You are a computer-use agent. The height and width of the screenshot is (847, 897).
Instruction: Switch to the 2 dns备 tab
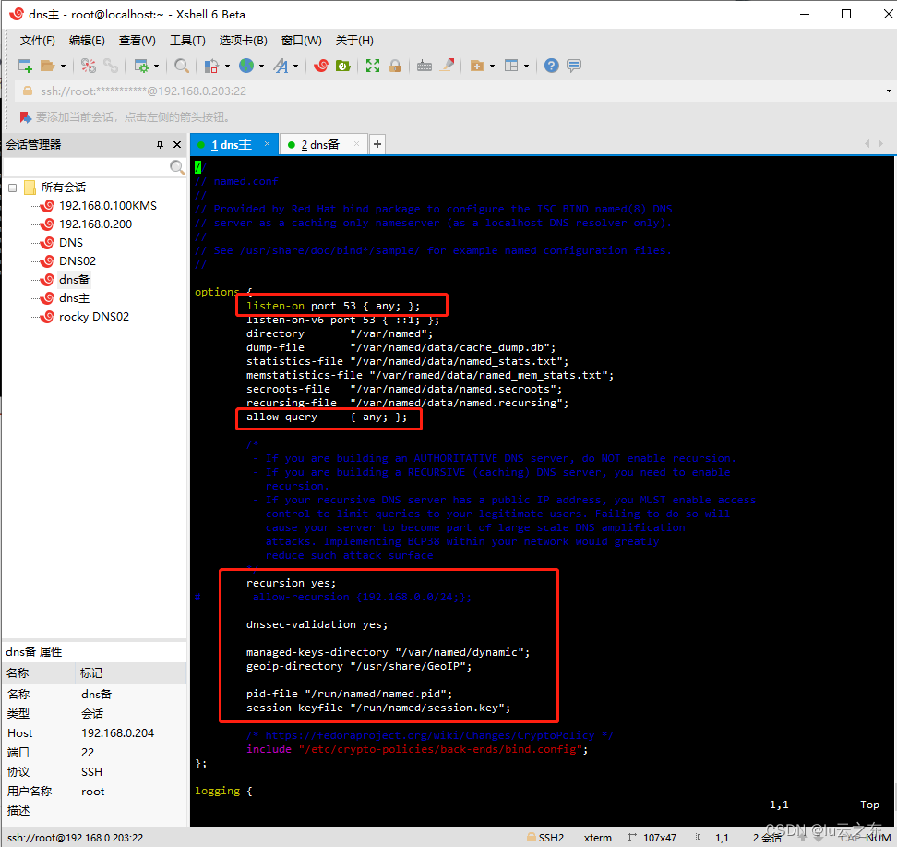coord(320,145)
